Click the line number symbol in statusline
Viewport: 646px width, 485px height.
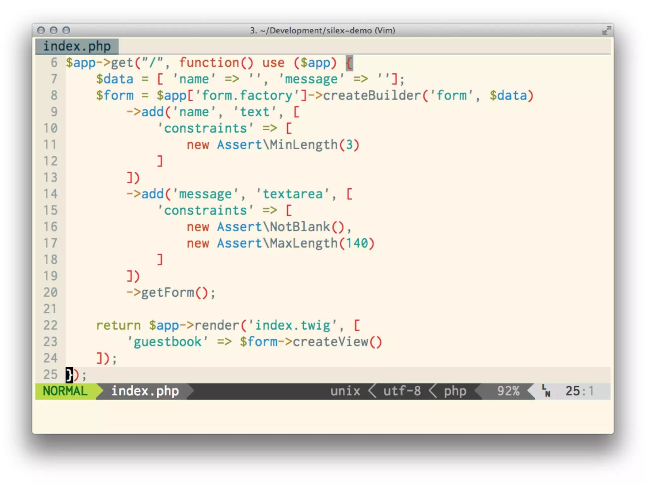(x=546, y=391)
